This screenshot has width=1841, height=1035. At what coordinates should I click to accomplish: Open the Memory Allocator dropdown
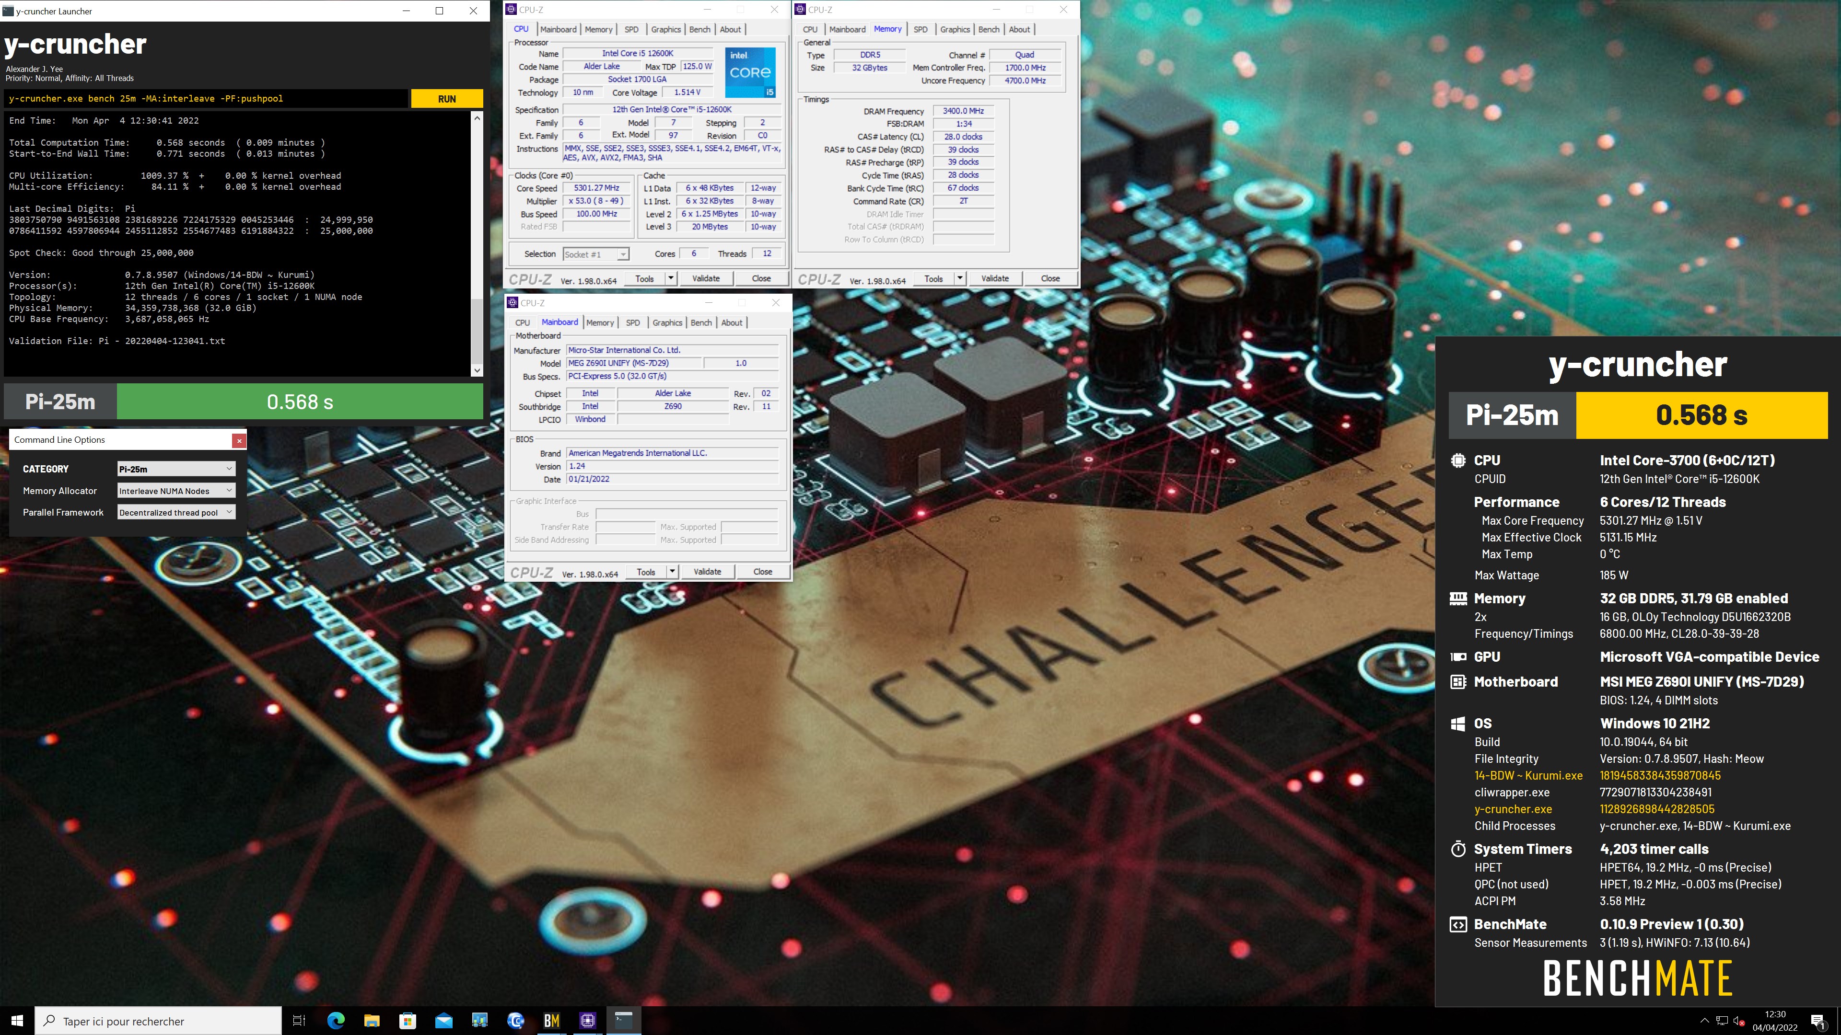(176, 491)
